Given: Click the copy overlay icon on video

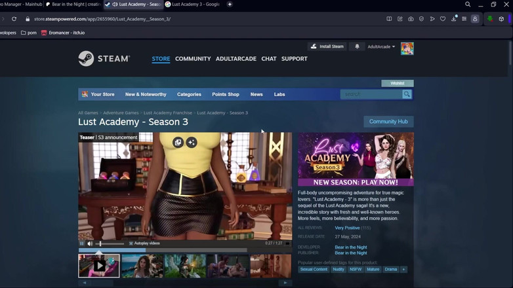Looking at the screenshot, I should [x=178, y=143].
